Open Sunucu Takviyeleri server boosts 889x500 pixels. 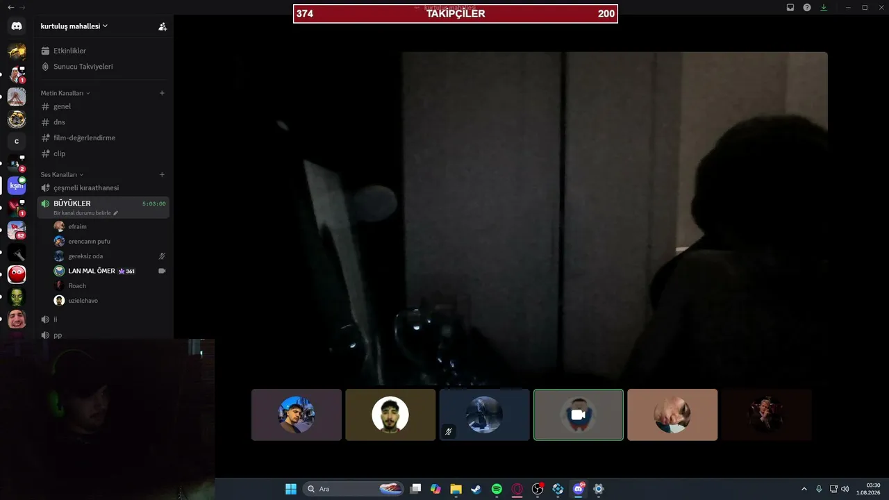click(x=103, y=67)
